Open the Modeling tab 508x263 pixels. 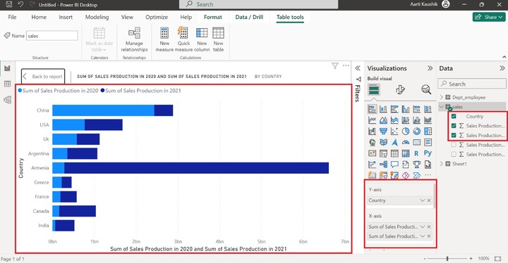point(97,17)
